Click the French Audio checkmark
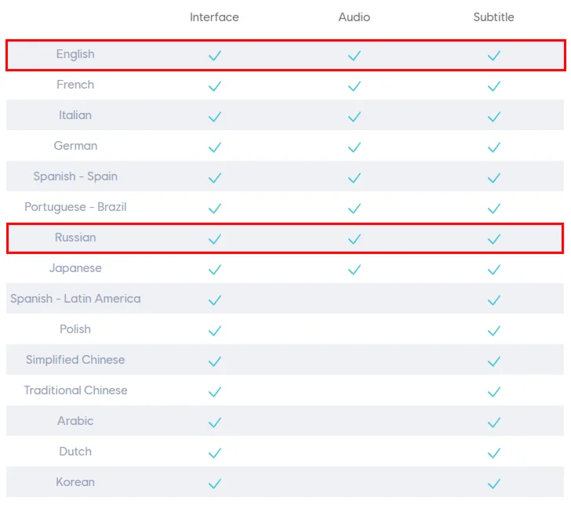This screenshot has width=571, height=508. tap(355, 86)
